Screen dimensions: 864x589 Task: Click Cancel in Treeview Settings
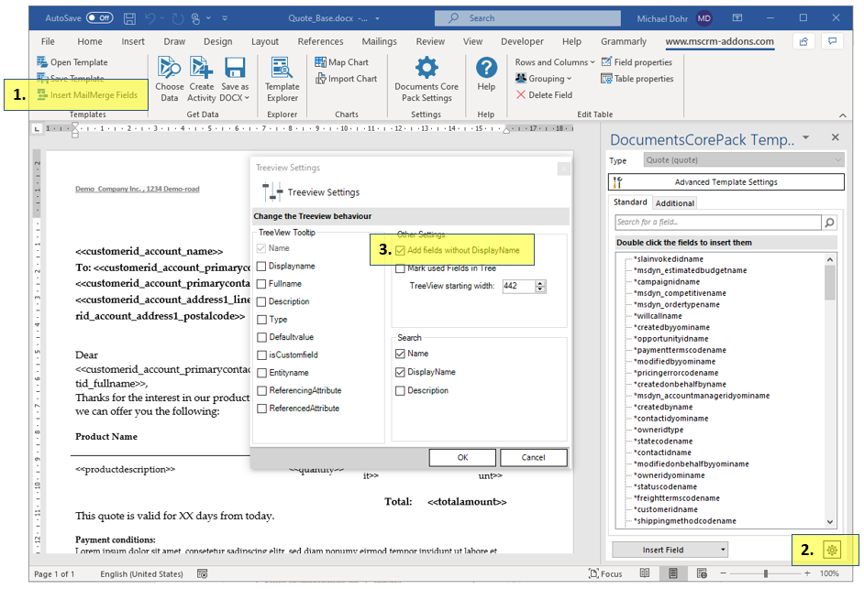(533, 457)
